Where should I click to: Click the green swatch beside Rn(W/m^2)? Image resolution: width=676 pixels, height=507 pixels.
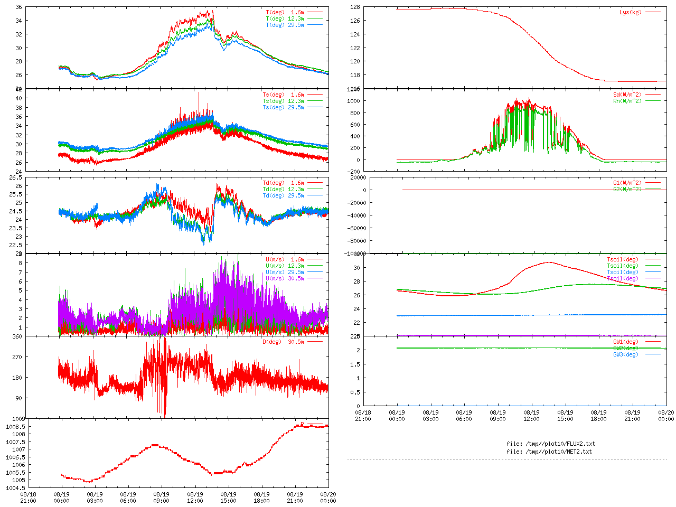pyautogui.click(x=652, y=101)
